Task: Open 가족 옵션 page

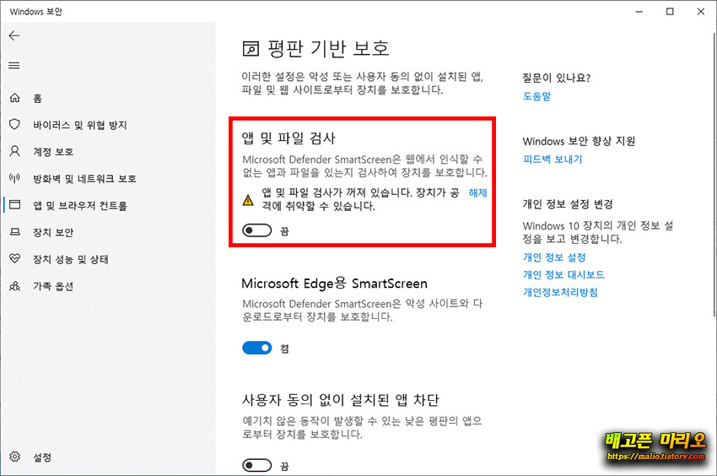Action: [53, 286]
